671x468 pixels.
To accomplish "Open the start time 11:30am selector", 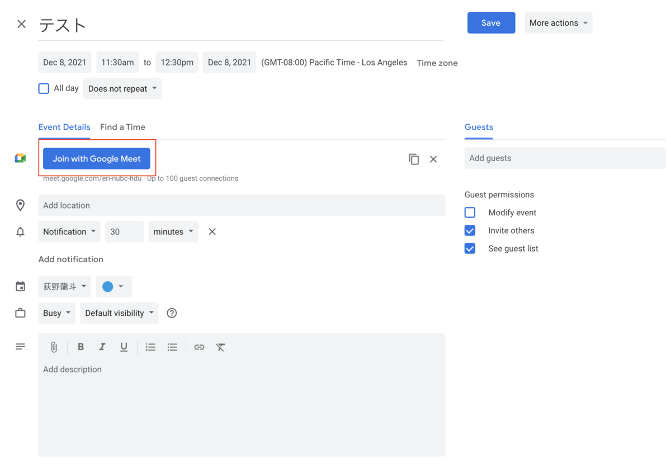I will click(x=117, y=63).
